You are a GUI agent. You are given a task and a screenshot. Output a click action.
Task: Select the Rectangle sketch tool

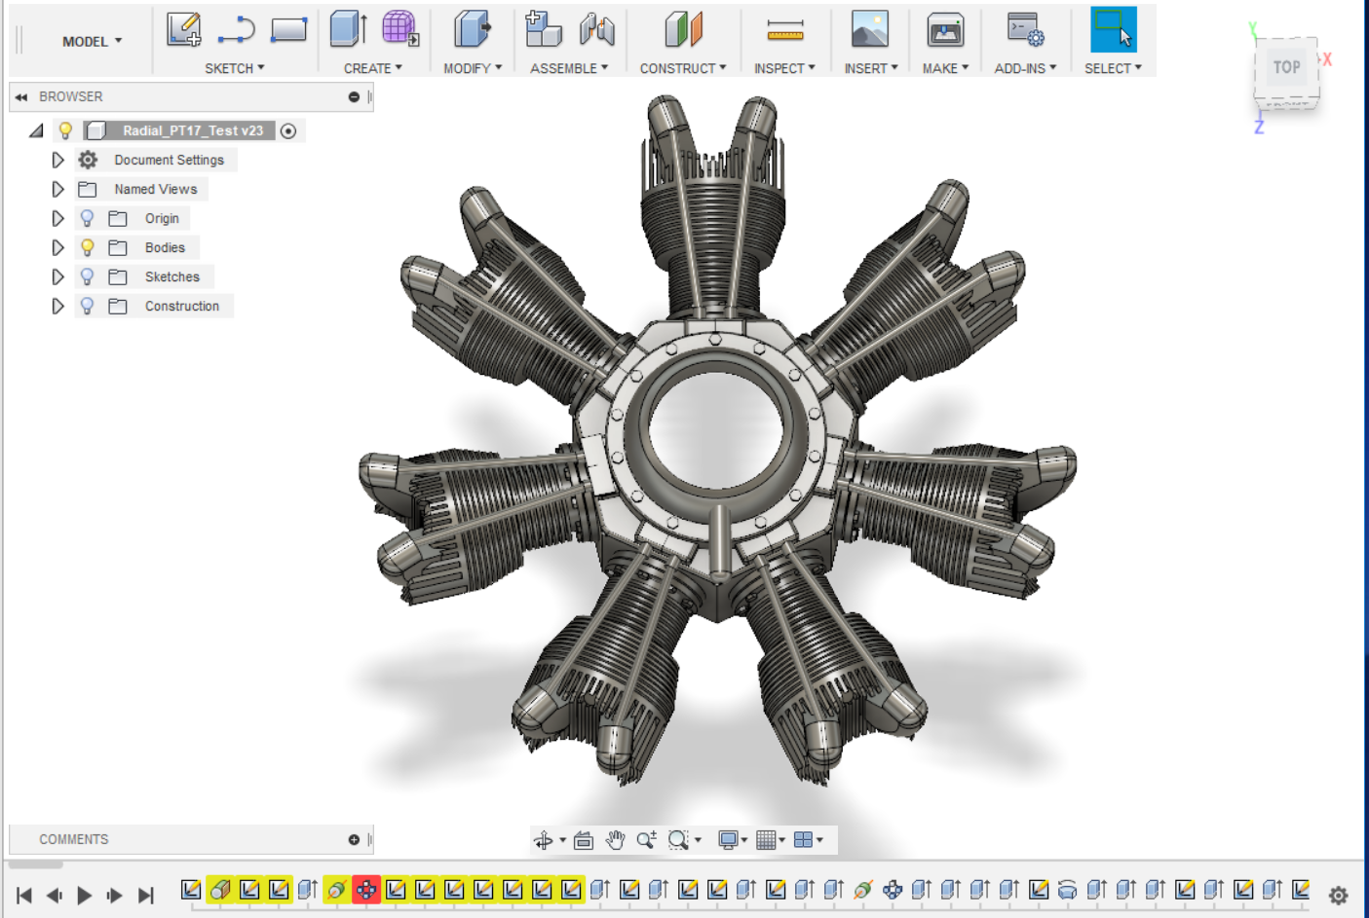pos(288,30)
